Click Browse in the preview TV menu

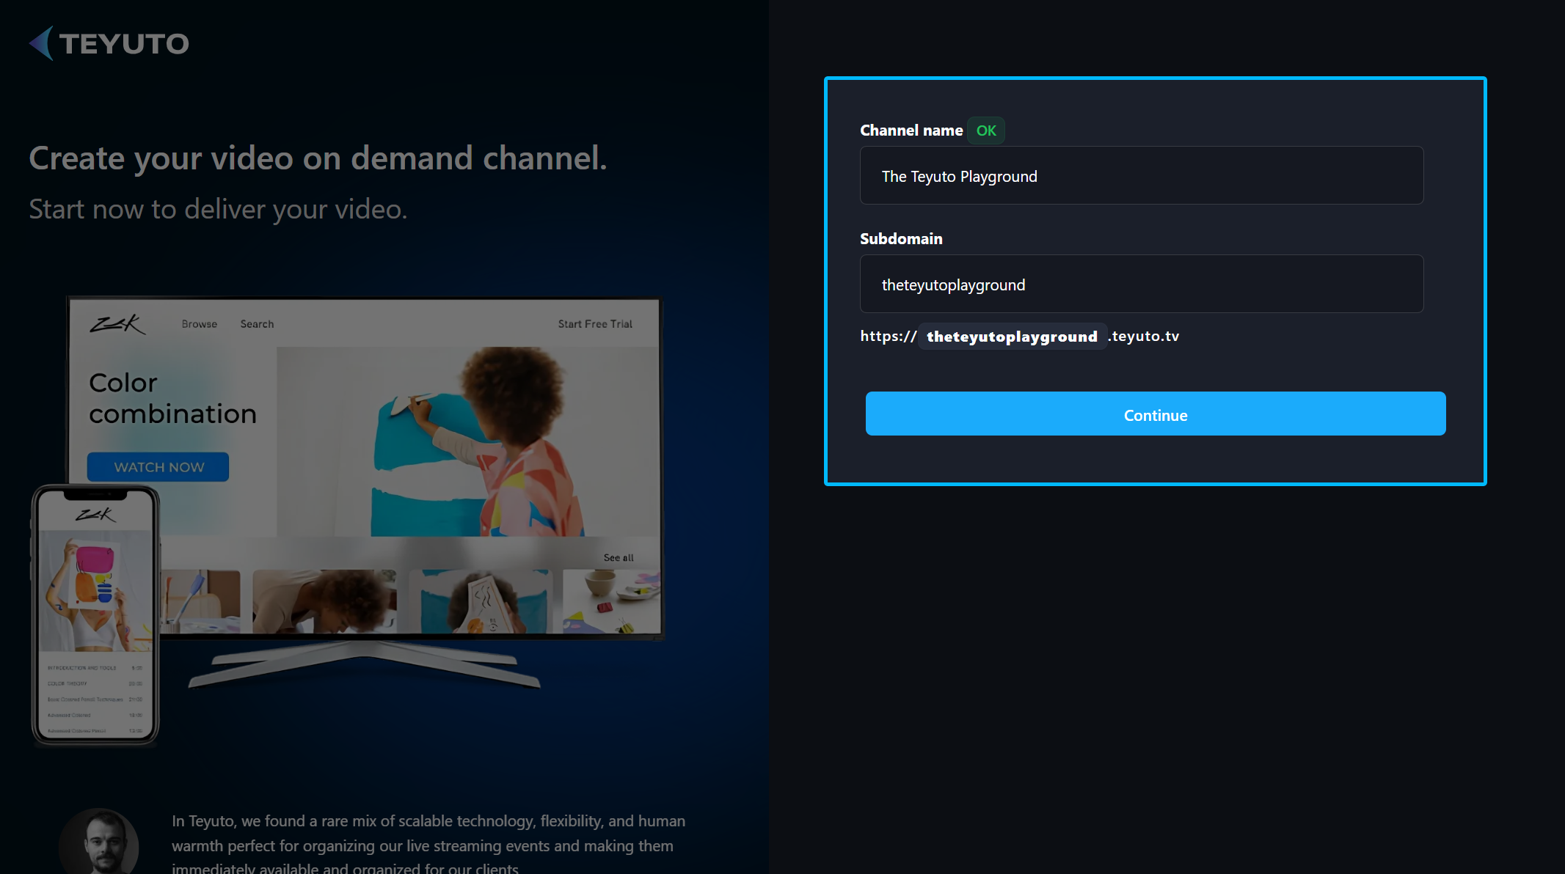coord(199,324)
